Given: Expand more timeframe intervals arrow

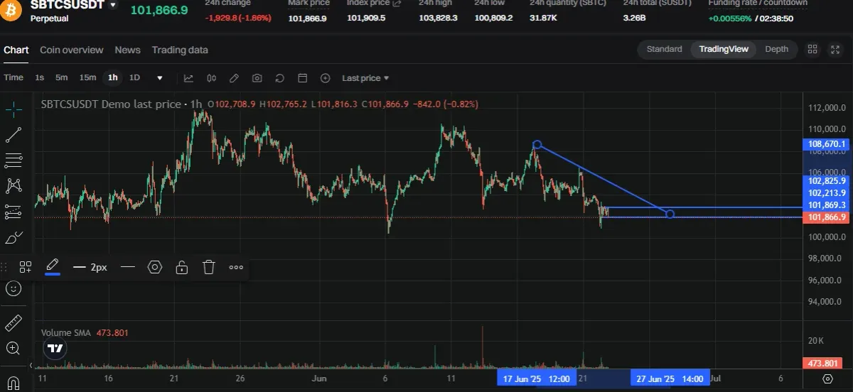Looking at the screenshot, I should [160, 77].
